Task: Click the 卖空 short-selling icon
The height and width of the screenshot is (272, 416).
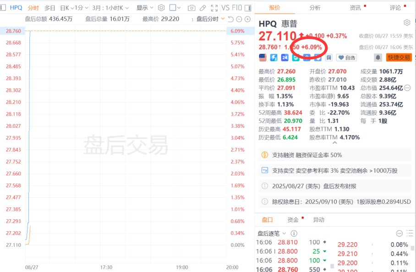Action: point(264,170)
